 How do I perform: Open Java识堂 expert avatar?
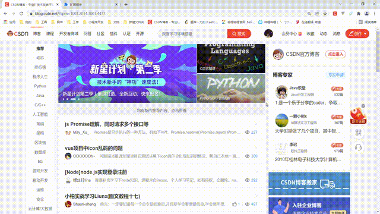pyautogui.click(x=281, y=92)
